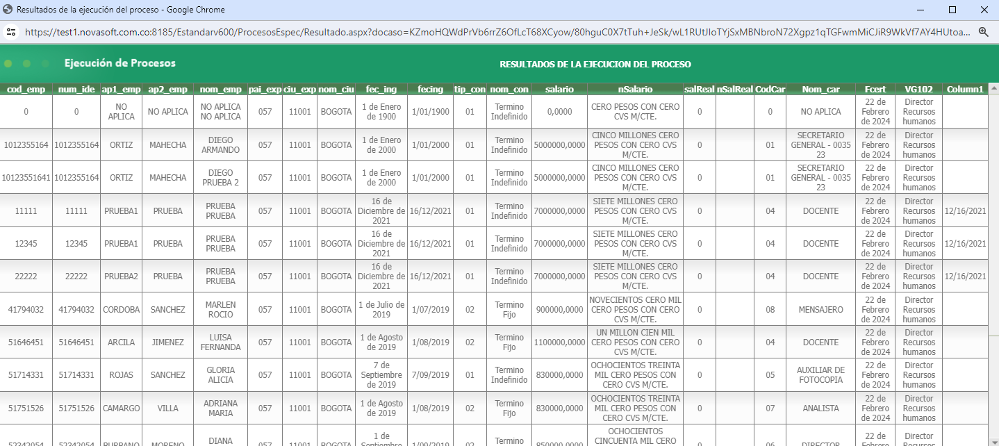Click 'RESULTADOS DE LA EJECUCION DEL PROCESO' heading
Screen dimensions: 999x446
(x=595, y=65)
